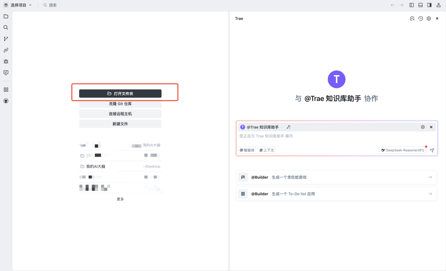
Task: Open the search sidebar icon
Action: (x=6, y=28)
